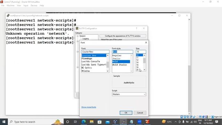Viewport: 222px width, 125px height.
Task: Open the VirtualBox Machine menu
Action: coord(10,6)
